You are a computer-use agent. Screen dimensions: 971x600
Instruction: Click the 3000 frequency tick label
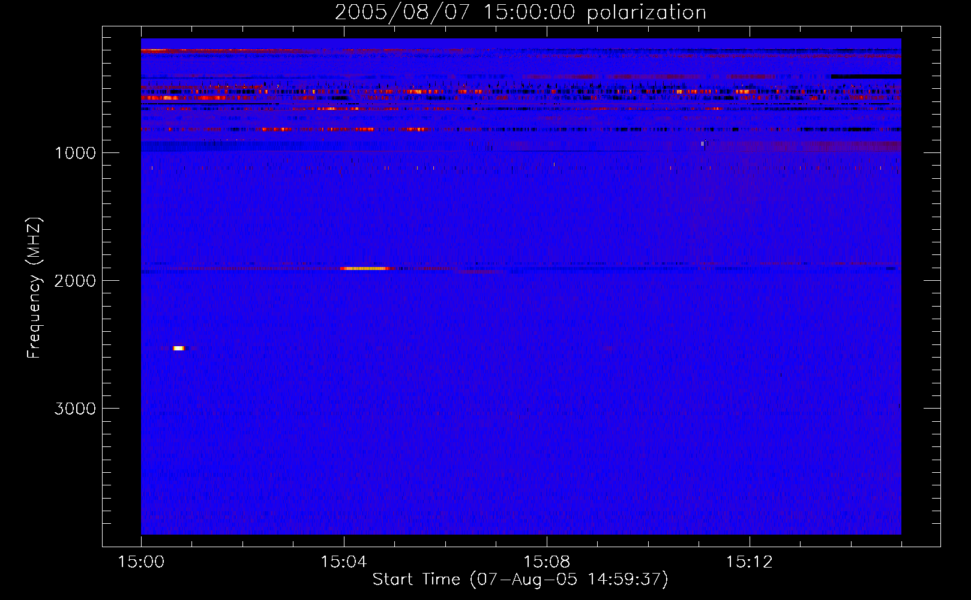pyautogui.click(x=75, y=409)
